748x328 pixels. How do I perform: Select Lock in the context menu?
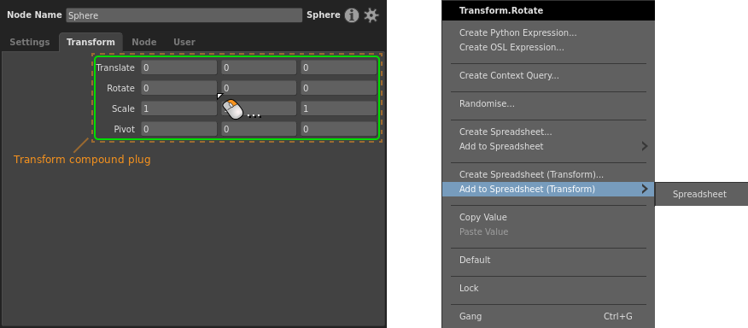469,288
